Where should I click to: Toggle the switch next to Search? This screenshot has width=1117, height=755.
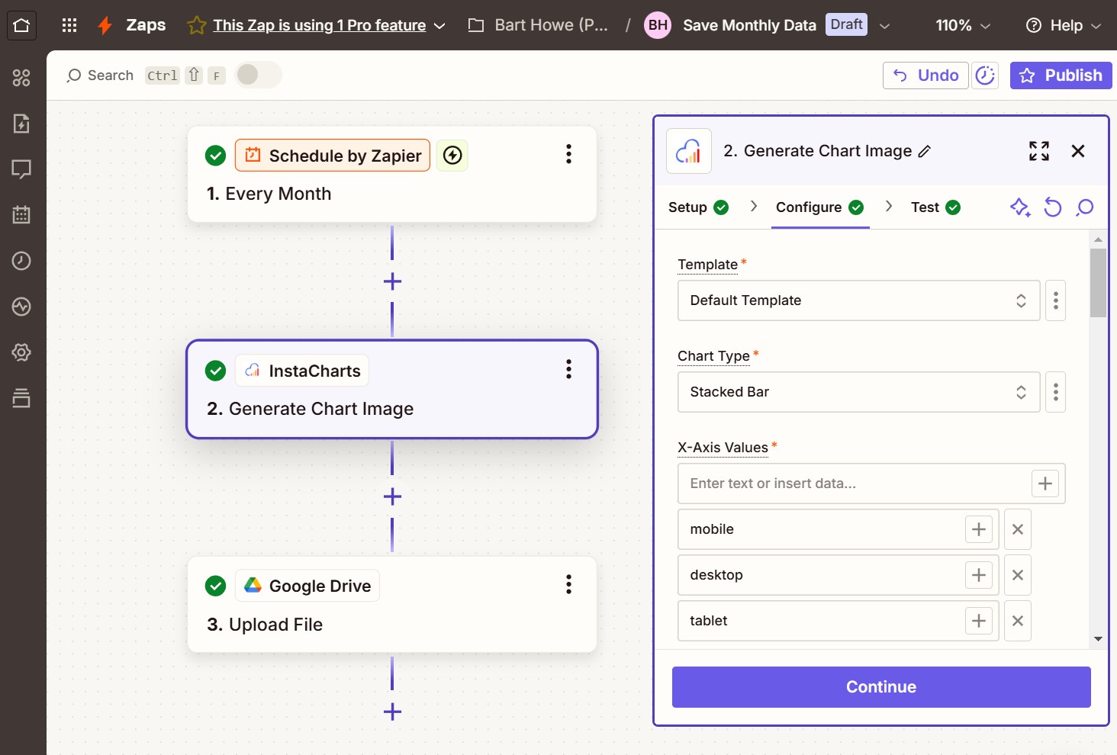[x=258, y=75]
